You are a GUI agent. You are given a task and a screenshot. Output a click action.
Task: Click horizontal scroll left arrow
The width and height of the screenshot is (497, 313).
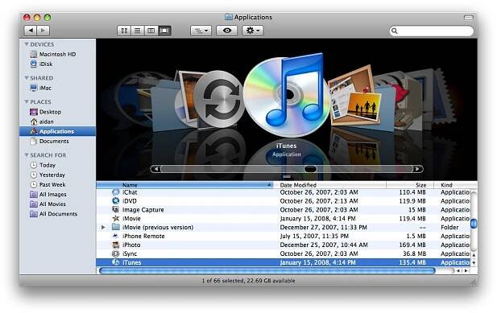[458, 271]
